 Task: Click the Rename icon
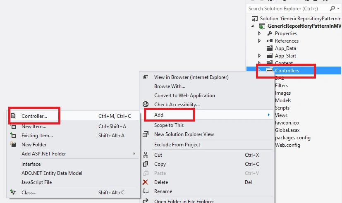coord(146,191)
